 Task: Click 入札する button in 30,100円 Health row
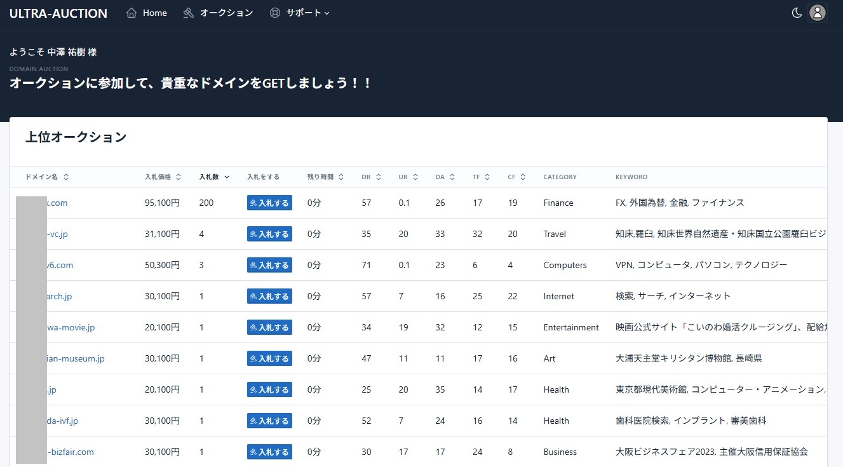(x=269, y=421)
